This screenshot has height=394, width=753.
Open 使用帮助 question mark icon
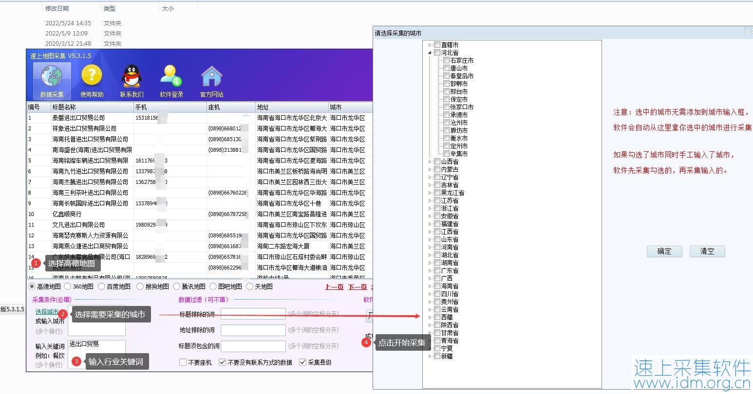92,81
